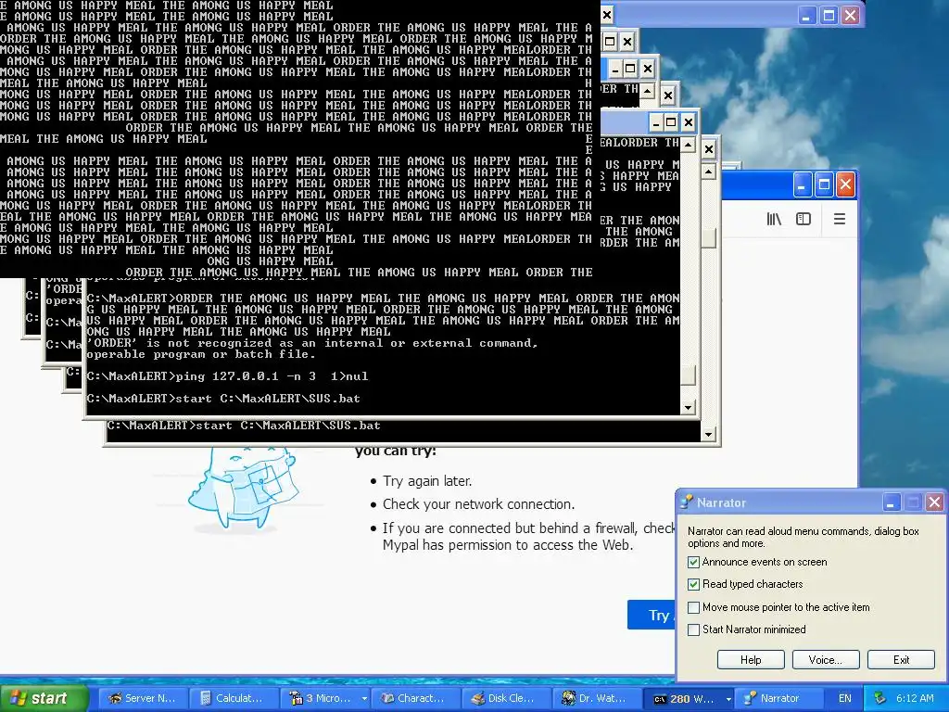
Task: Expand the 3 Micro... group arrow
Action: pyautogui.click(x=363, y=699)
